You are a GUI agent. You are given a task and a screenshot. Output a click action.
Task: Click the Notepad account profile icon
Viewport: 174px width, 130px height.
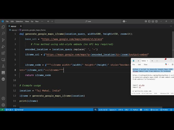click(173, 64)
